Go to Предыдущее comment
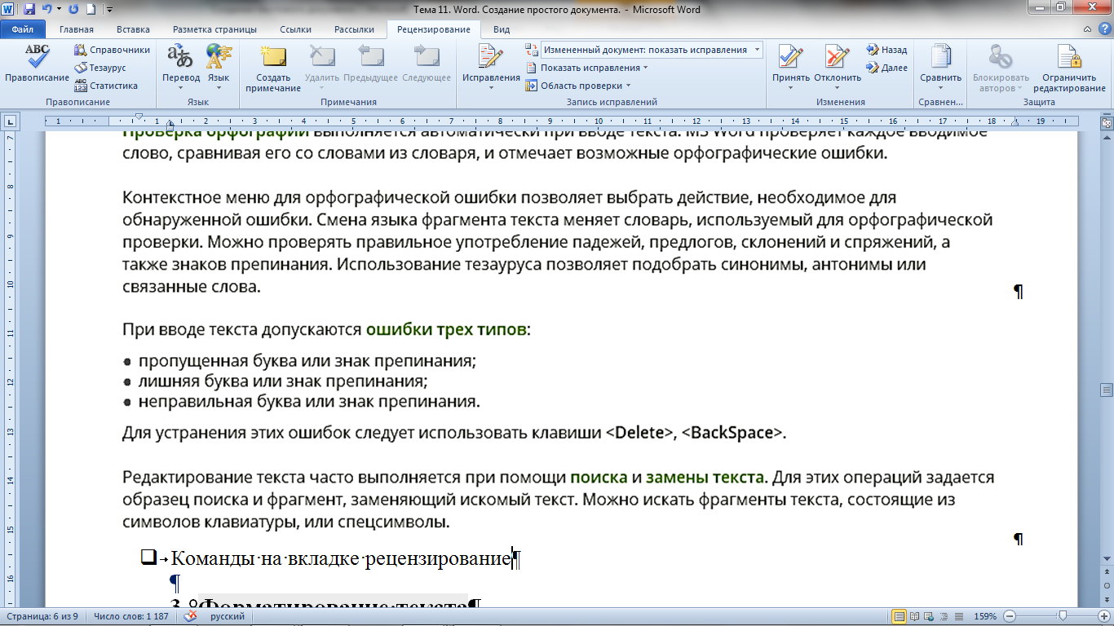Screen dimensions: 1114x626 click(x=370, y=64)
